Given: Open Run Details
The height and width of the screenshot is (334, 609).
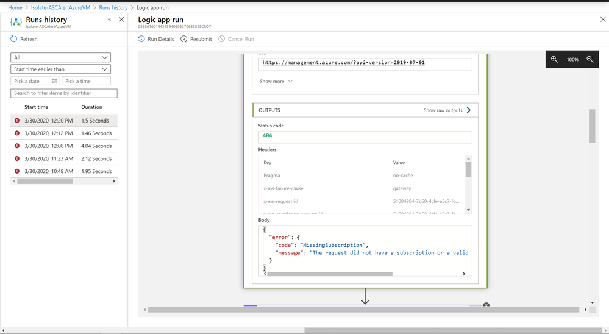Looking at the screenshot, I should (156, 39).
